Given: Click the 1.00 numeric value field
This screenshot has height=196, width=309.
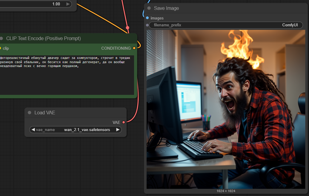Looking at the screenshot, I should 36,4.
